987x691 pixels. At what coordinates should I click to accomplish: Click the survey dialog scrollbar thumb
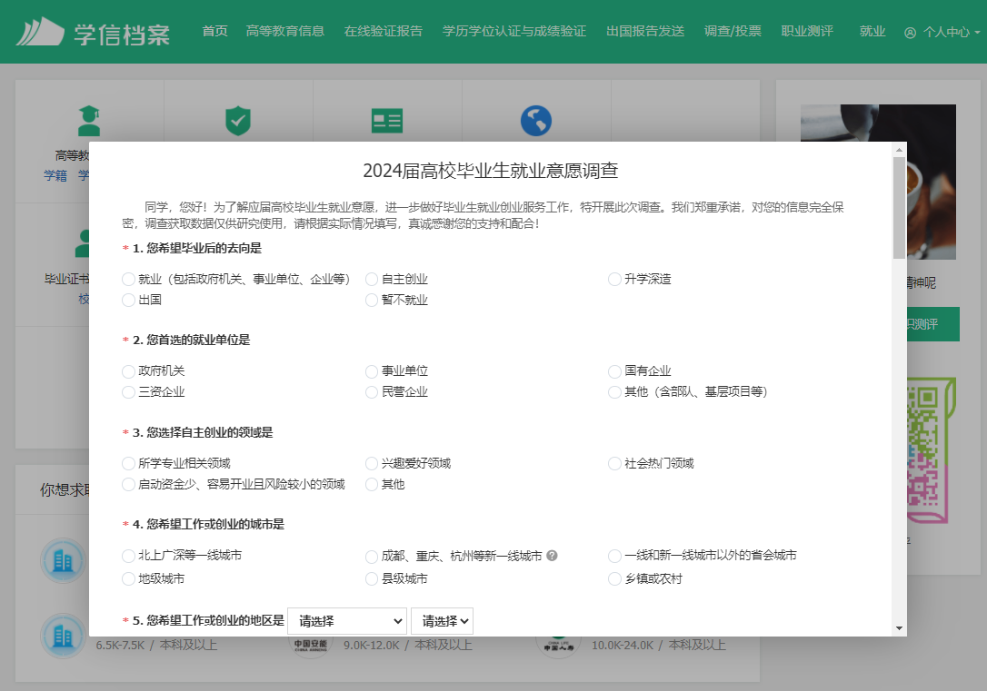click(899, 207)
